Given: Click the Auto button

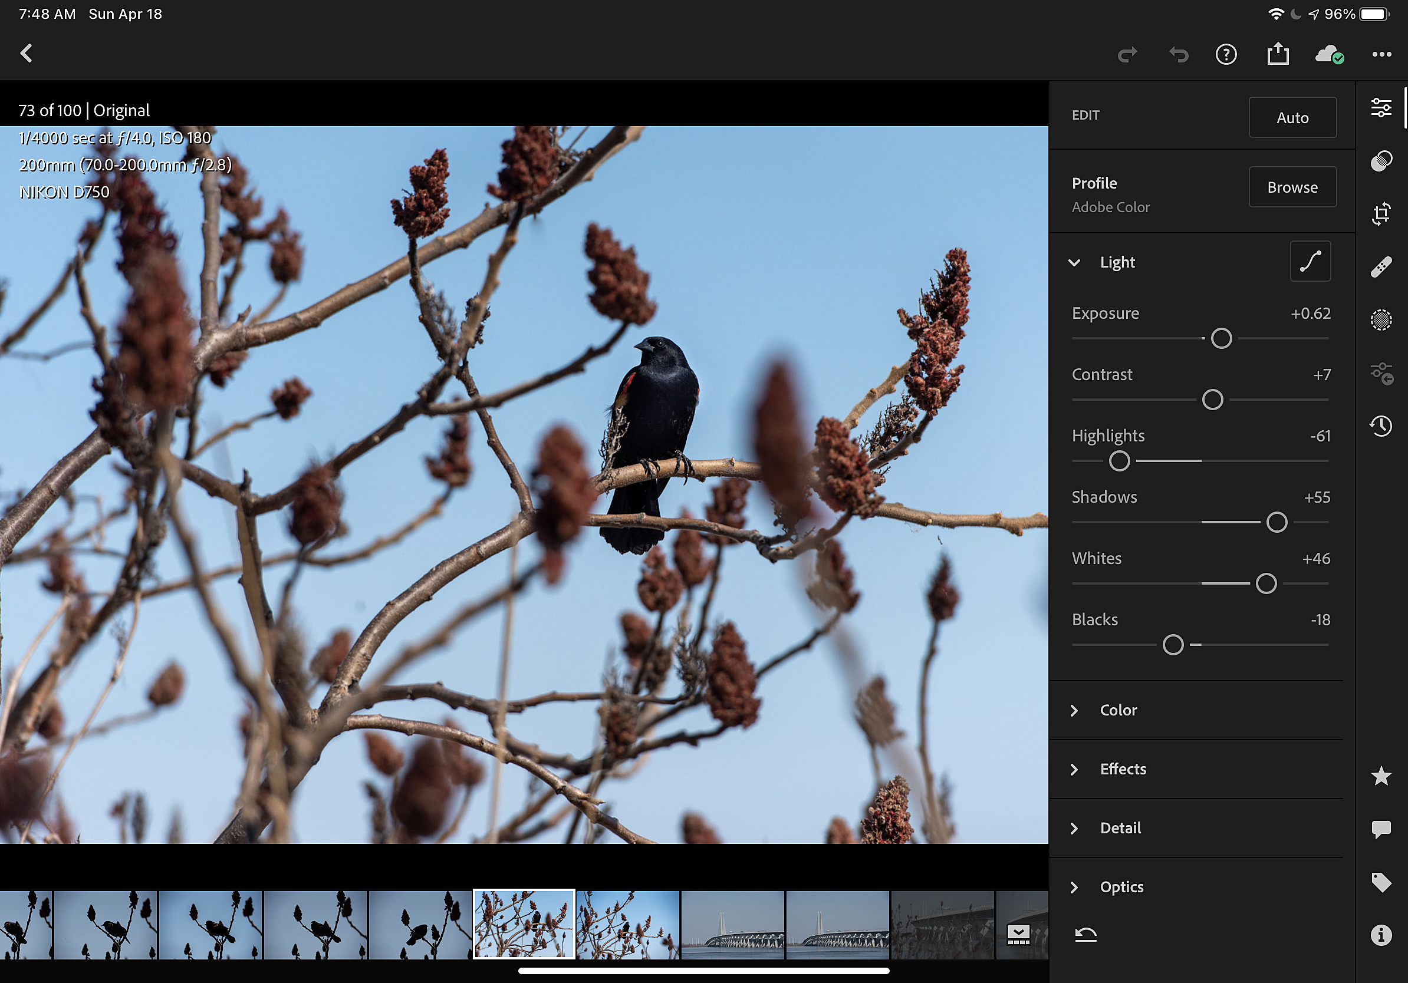Looking at the screenshot, I should [1292, 117].
